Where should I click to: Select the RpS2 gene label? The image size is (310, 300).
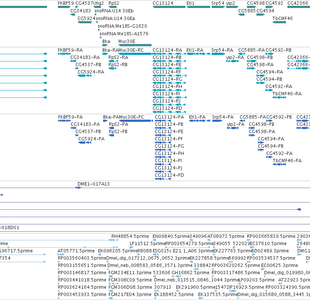click(114, 3)
